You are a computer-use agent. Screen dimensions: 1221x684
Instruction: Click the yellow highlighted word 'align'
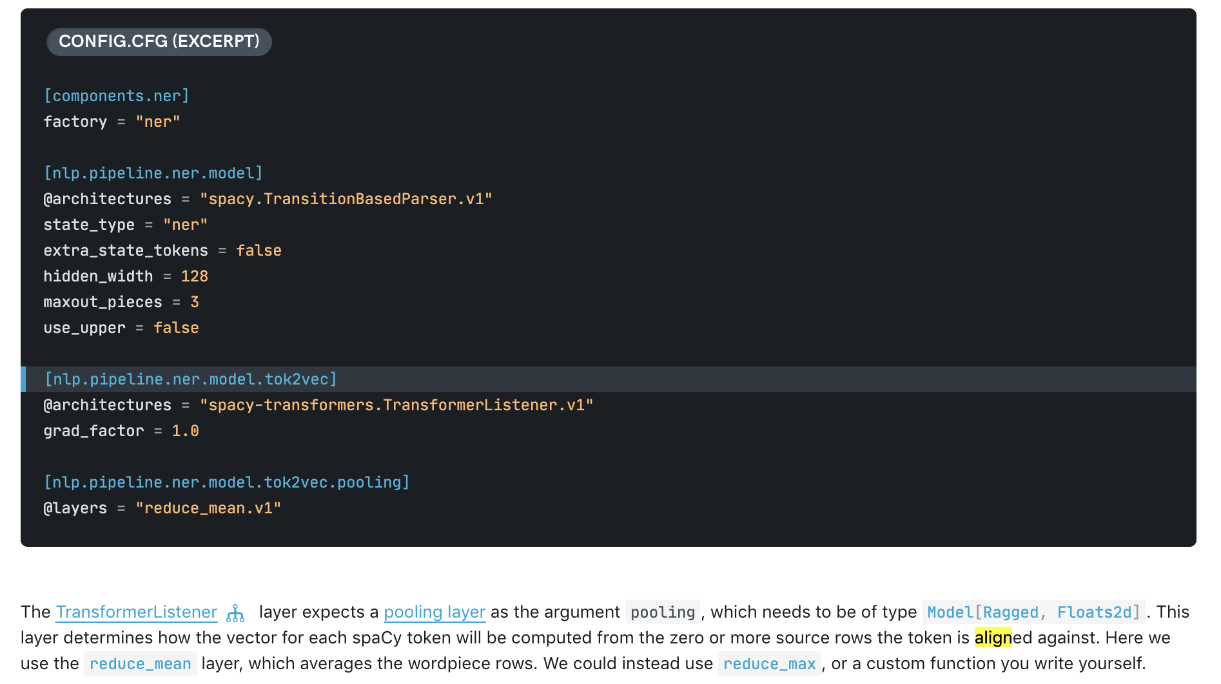pos(993,638)
